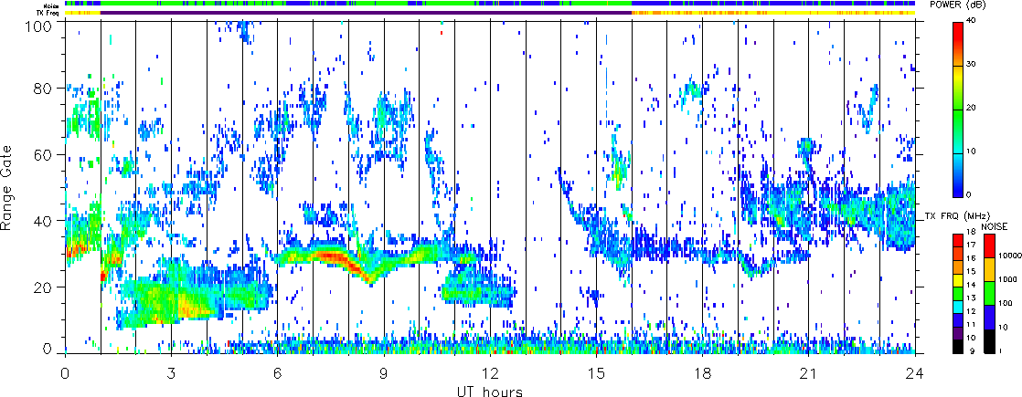Click the "NOISE" legend title
The width and height of the screenshot is (1022, 397).
coord(995,225)
